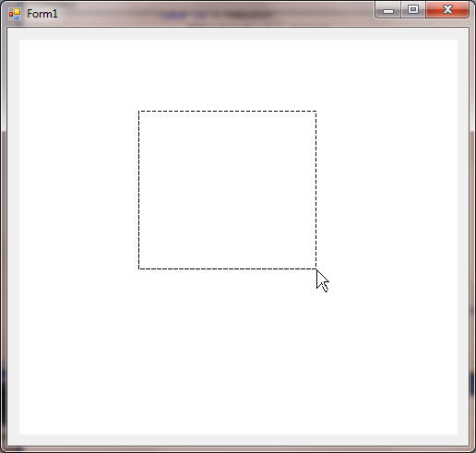476x453 pixels.
Task: Click the dashed rectangle corner at the mouse cursor
Action: coord(315,268)
